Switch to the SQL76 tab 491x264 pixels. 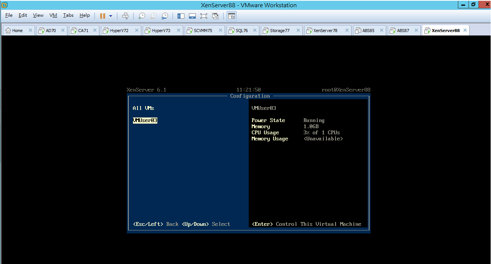click(x=242, y=31)
